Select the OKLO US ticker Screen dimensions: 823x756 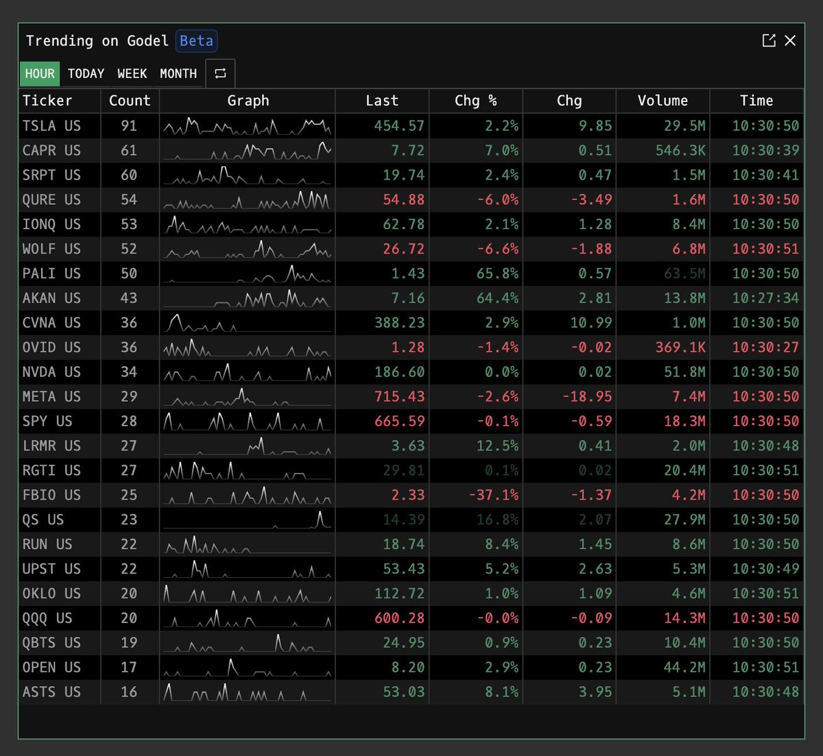point(51,594)
